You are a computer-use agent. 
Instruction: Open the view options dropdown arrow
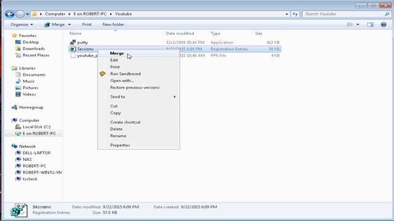pyautogui.click(x=358, y=25)
